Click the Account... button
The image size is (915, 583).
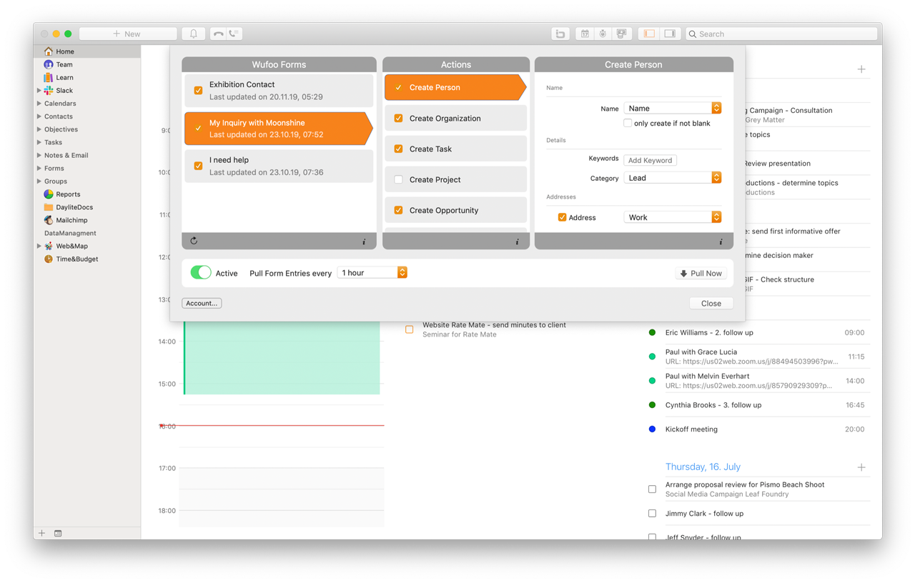[202, 304]
